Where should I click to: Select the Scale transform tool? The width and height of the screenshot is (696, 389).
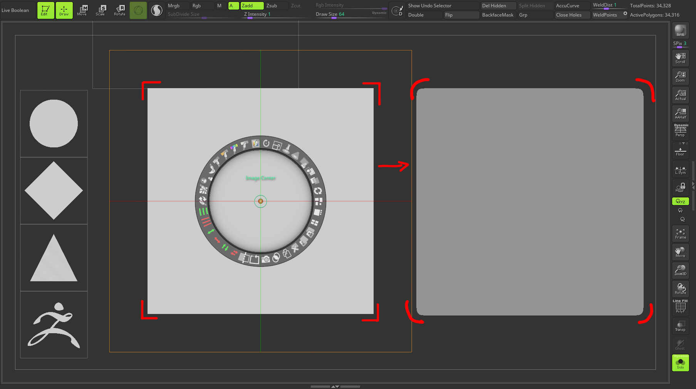101,10
